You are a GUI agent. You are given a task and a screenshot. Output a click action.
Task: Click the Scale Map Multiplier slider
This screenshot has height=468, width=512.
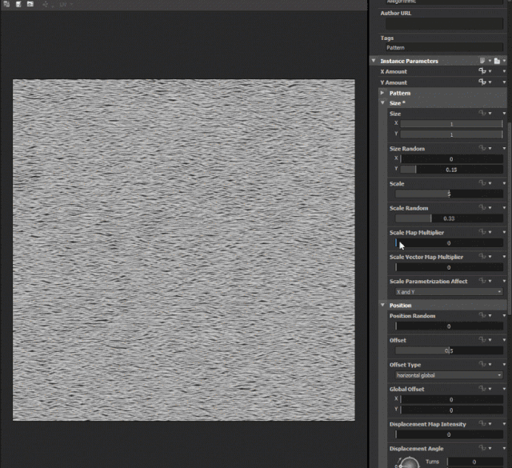pyautogui.click(x=449, y=243)
